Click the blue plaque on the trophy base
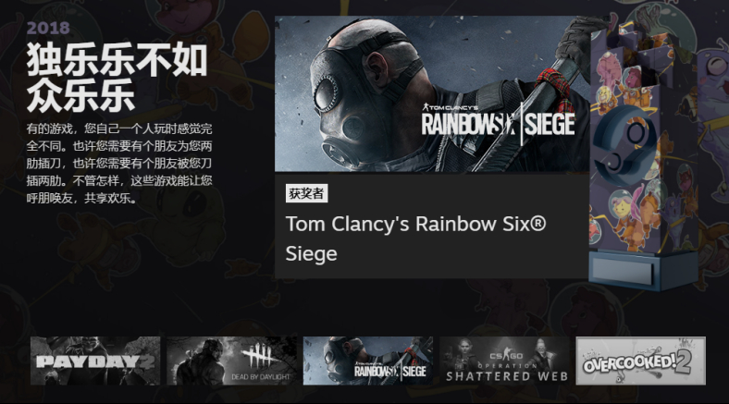729x404 pixels. tap(623, 269)
